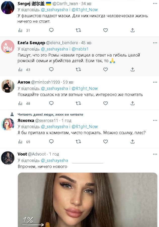159x227 pixels.
Task: Open more options menu on Voot's tweet
Action: pos(154,154)
